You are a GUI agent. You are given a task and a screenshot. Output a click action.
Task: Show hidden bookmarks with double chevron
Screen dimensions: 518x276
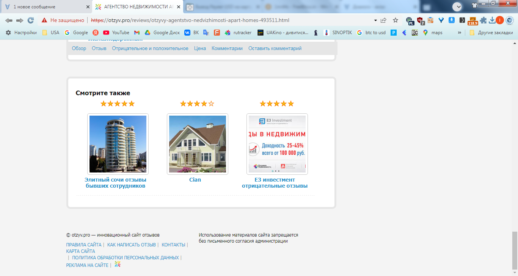(x=460, y=33)
